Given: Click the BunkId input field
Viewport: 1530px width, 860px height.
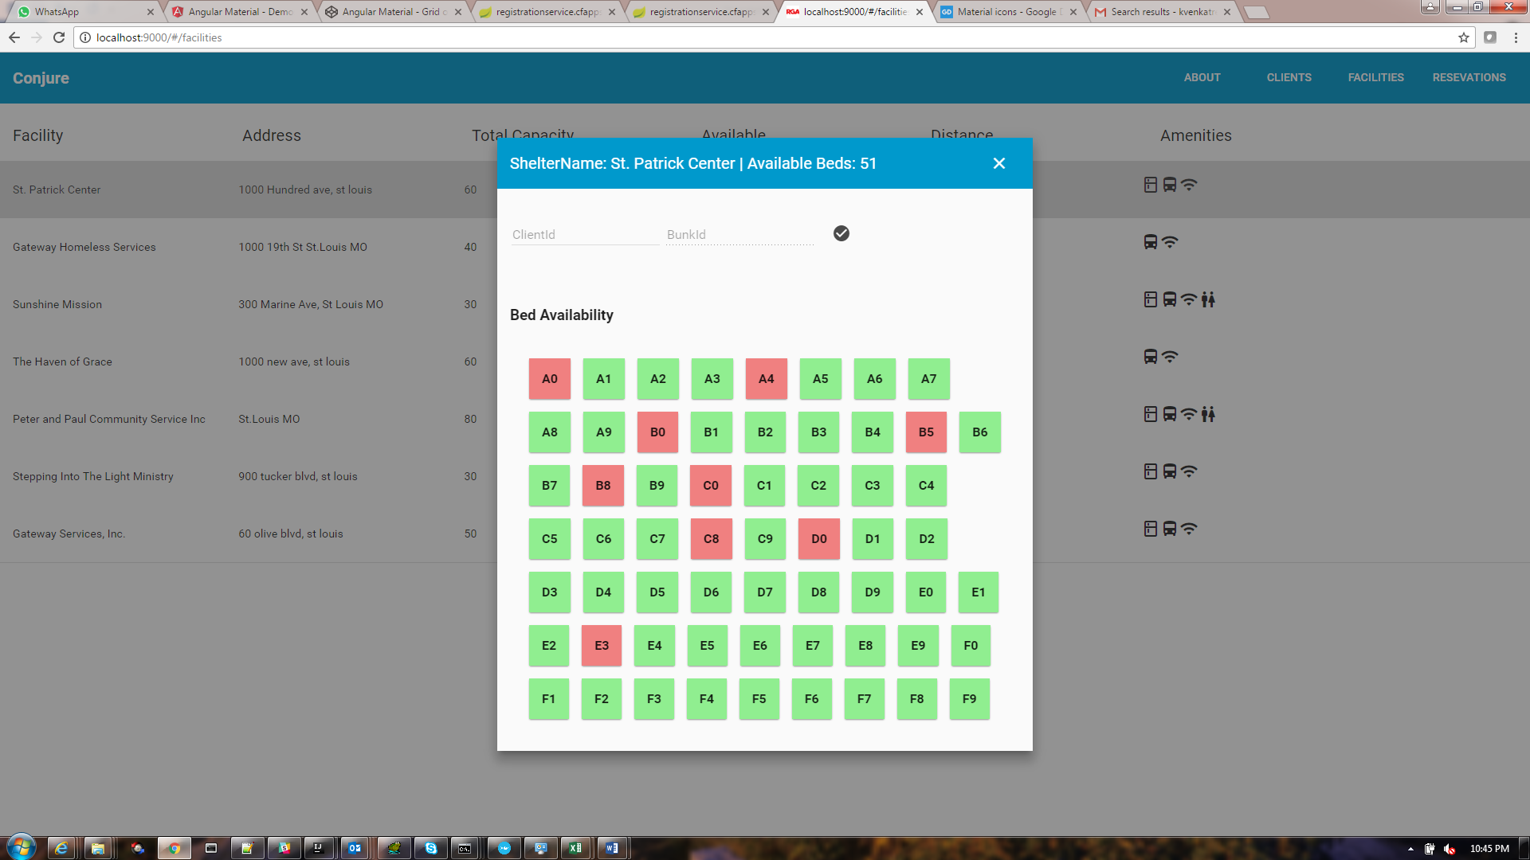Looking at the screenshot, I should tap(739, 235).
